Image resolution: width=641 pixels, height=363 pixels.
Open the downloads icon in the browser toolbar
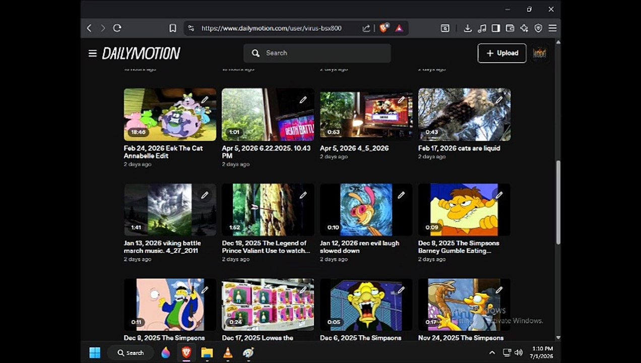(468, 28)
